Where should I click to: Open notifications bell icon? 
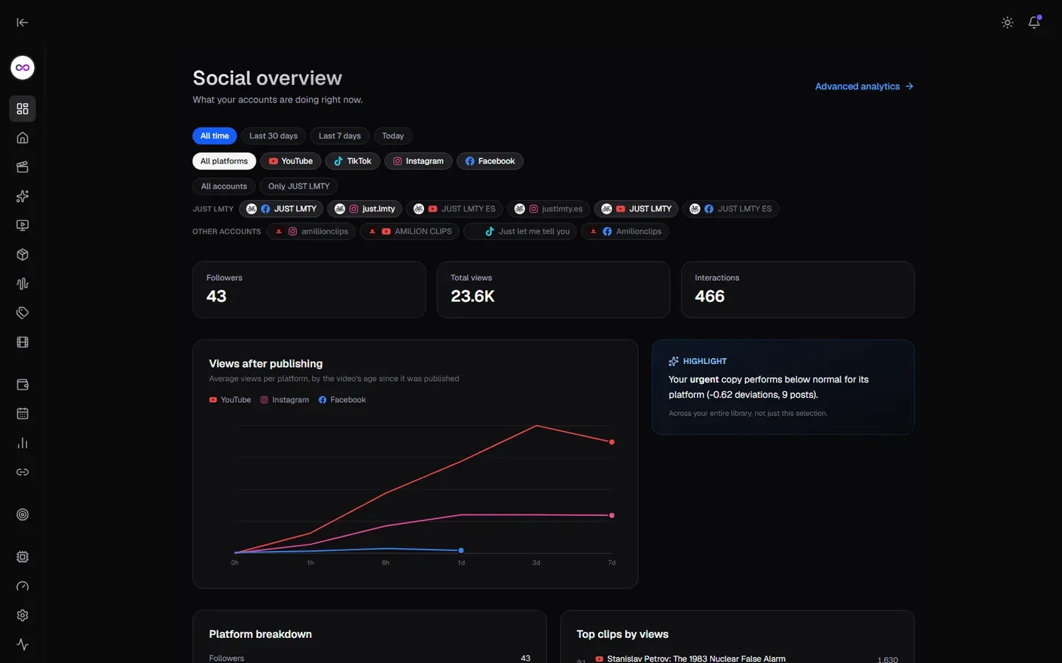1034,23
